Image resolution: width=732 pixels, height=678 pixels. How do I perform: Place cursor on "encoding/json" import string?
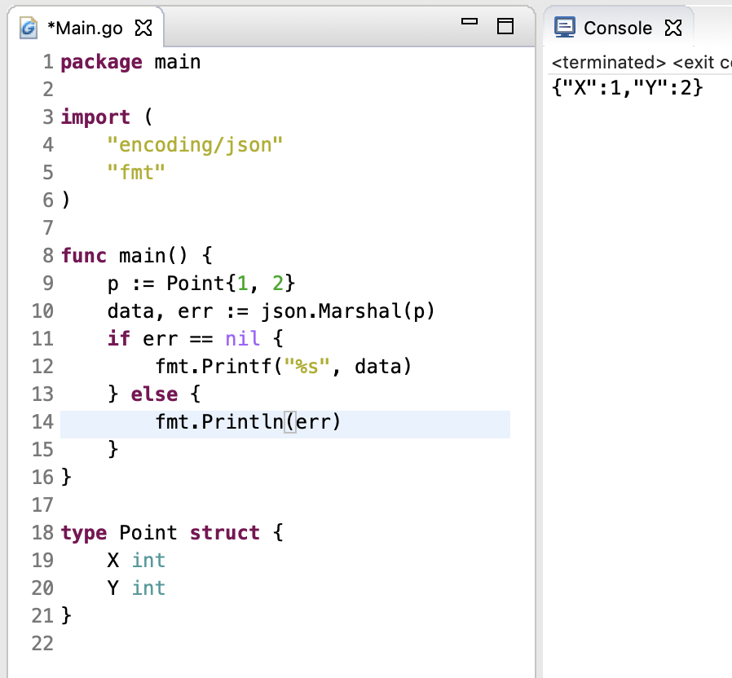pos(195,145)
